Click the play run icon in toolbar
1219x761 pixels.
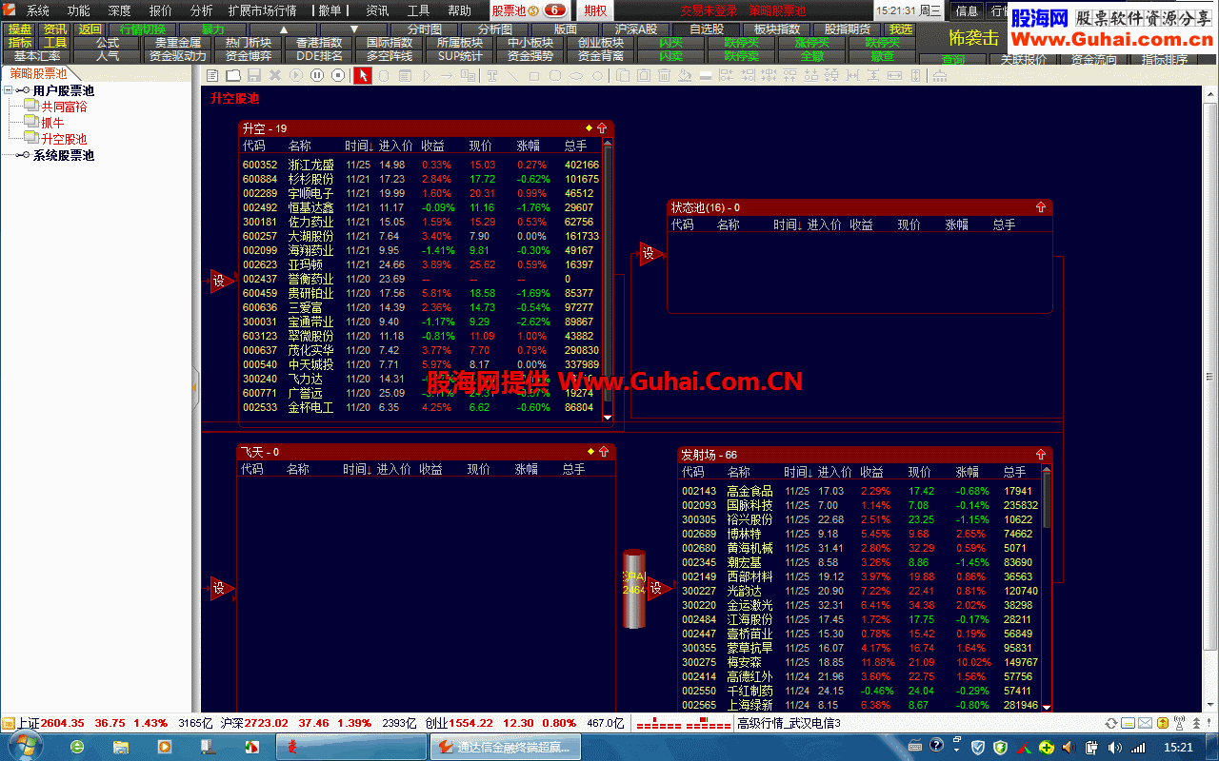click(296, 75)
